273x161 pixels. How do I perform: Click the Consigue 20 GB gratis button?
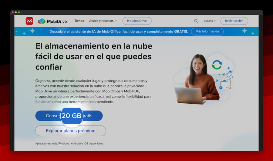(69, 116)
